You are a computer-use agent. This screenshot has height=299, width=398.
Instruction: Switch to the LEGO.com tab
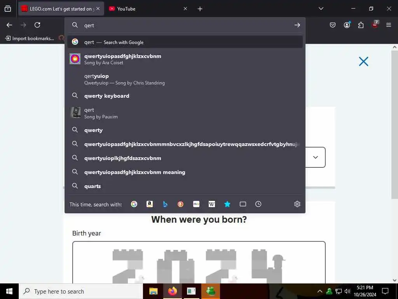[x=61, y=9]
